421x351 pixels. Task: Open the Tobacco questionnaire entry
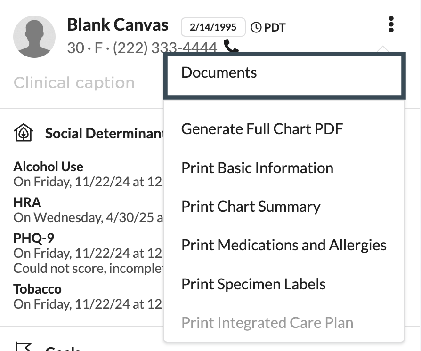[x=37, y=288]
